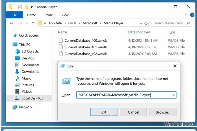Click date 4/12/2024 10:41 AM cell
Screen dimensions: 197x131
click(143, 40)
